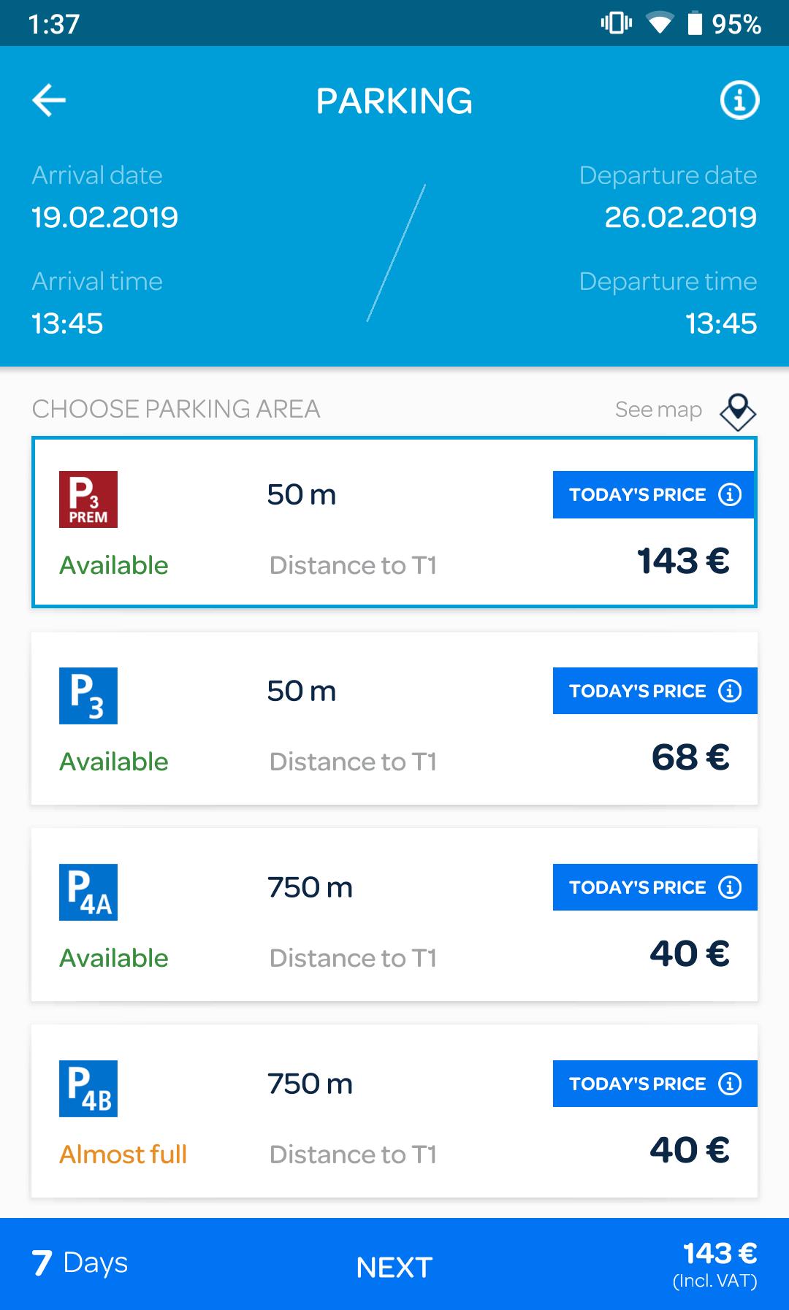The height and width of the screenshot is (1310, 789).
Task: Open Today's Price details for P4A
Action: tap(655, 888)
